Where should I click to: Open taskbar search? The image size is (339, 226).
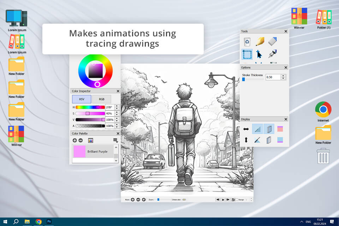click(x=16, y=222)
